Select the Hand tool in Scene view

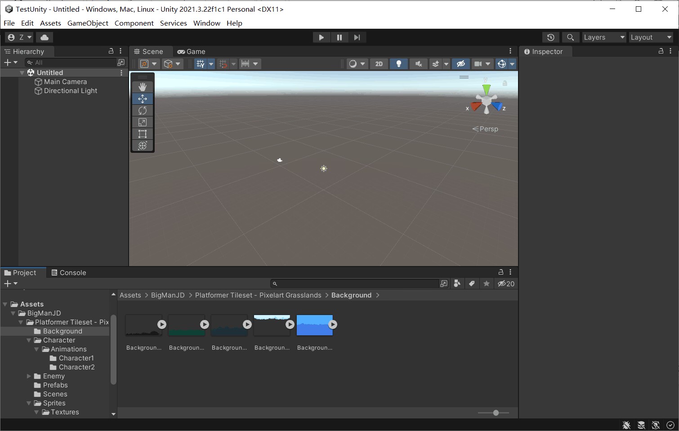pyautogui.click(x=143, y=87)
